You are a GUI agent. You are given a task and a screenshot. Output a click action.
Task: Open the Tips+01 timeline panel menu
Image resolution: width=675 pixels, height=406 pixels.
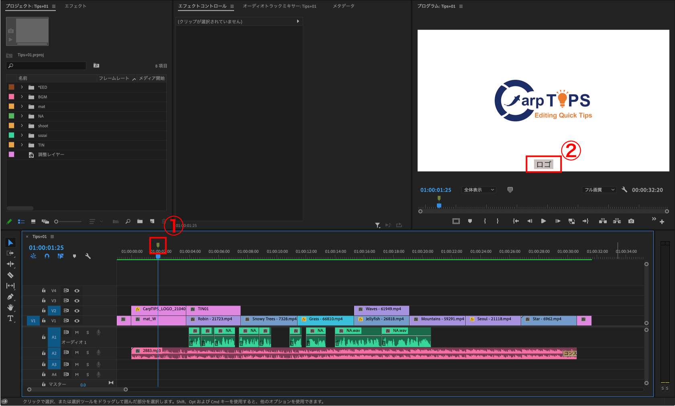[52, 237]
